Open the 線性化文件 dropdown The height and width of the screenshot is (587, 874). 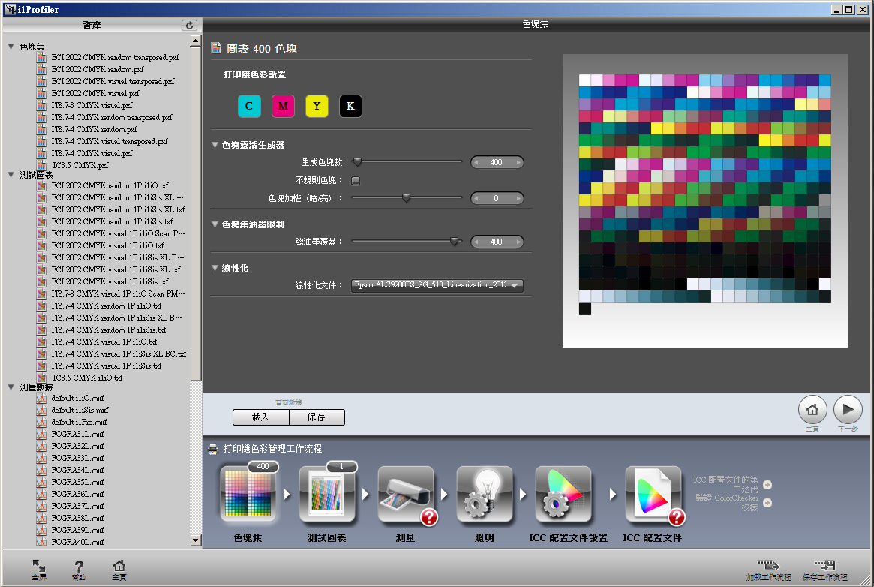(437, 285)
